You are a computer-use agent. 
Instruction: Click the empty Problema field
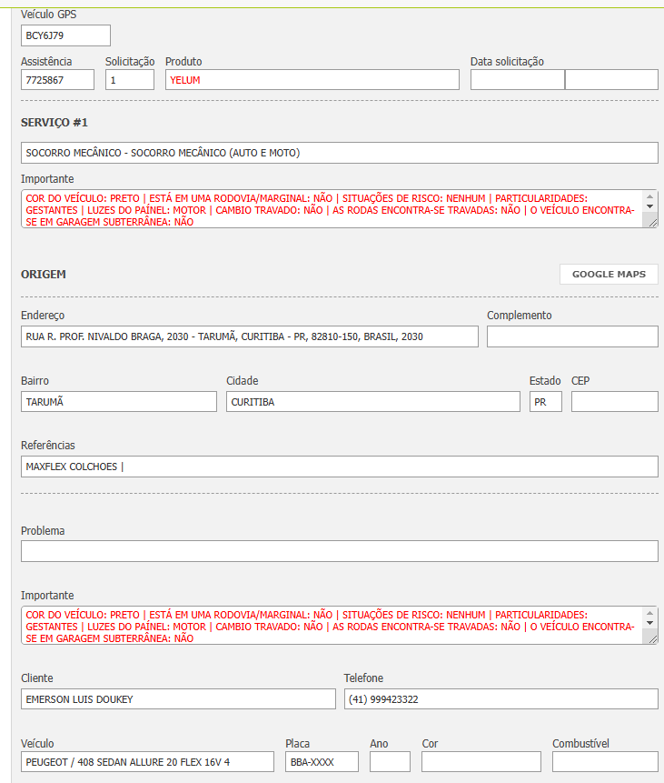click(x=339, y=551)
